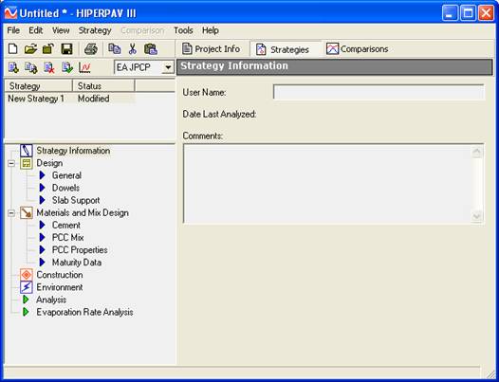The height and width of the screenshot is (382, 499).
Task: Click the Materials and Mix Design node icon
Action: (27, 212)
